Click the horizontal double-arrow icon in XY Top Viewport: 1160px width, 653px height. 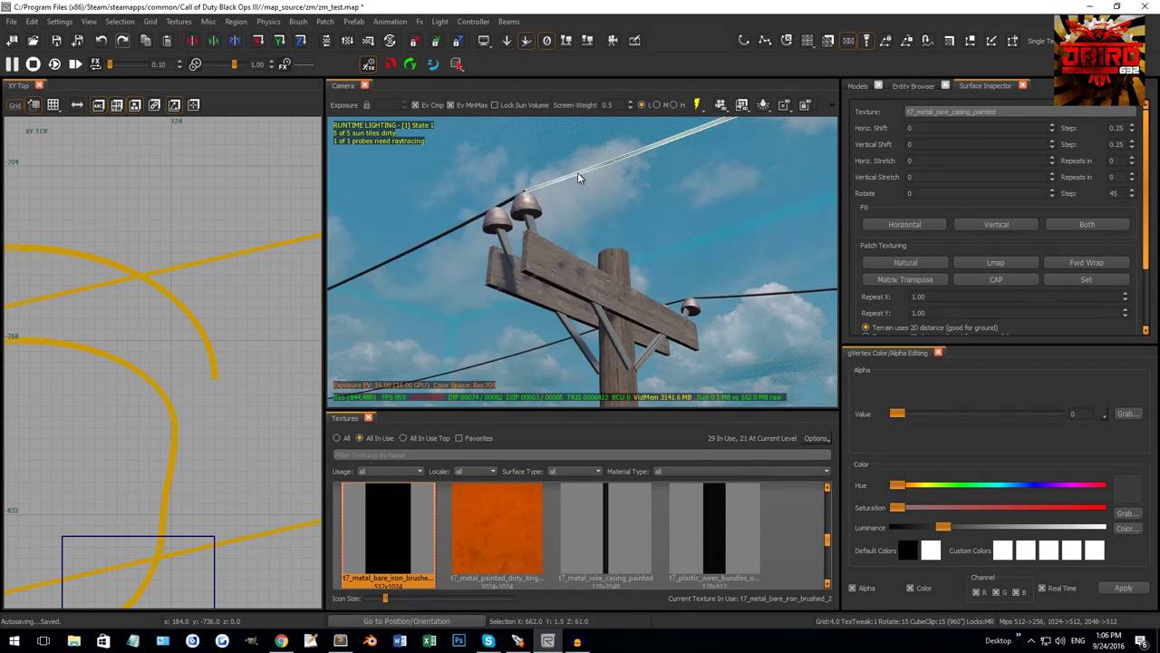click(x=77, y=105)
